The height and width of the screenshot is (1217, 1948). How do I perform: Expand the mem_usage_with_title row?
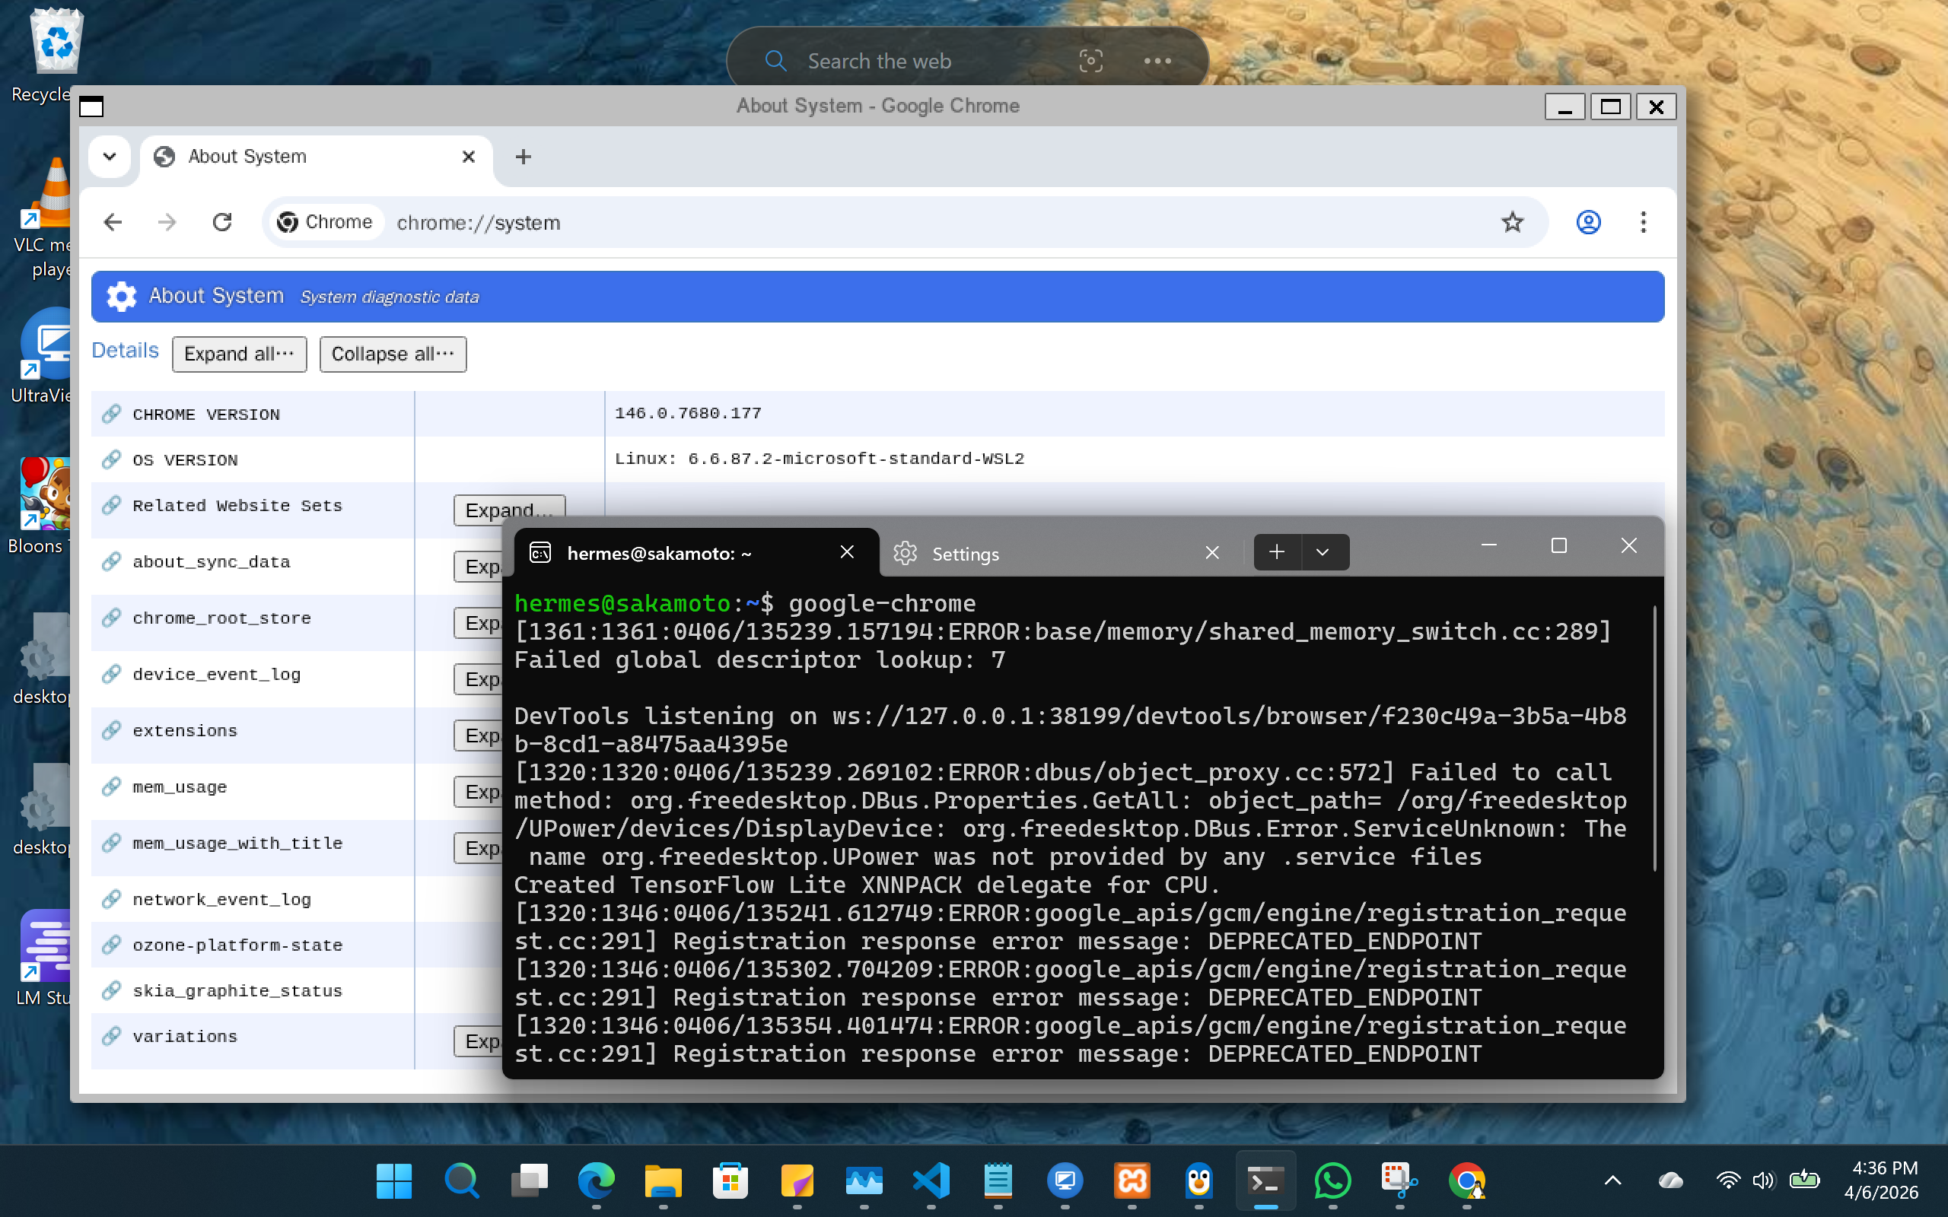pyautogui.click(x=478, y=848)
